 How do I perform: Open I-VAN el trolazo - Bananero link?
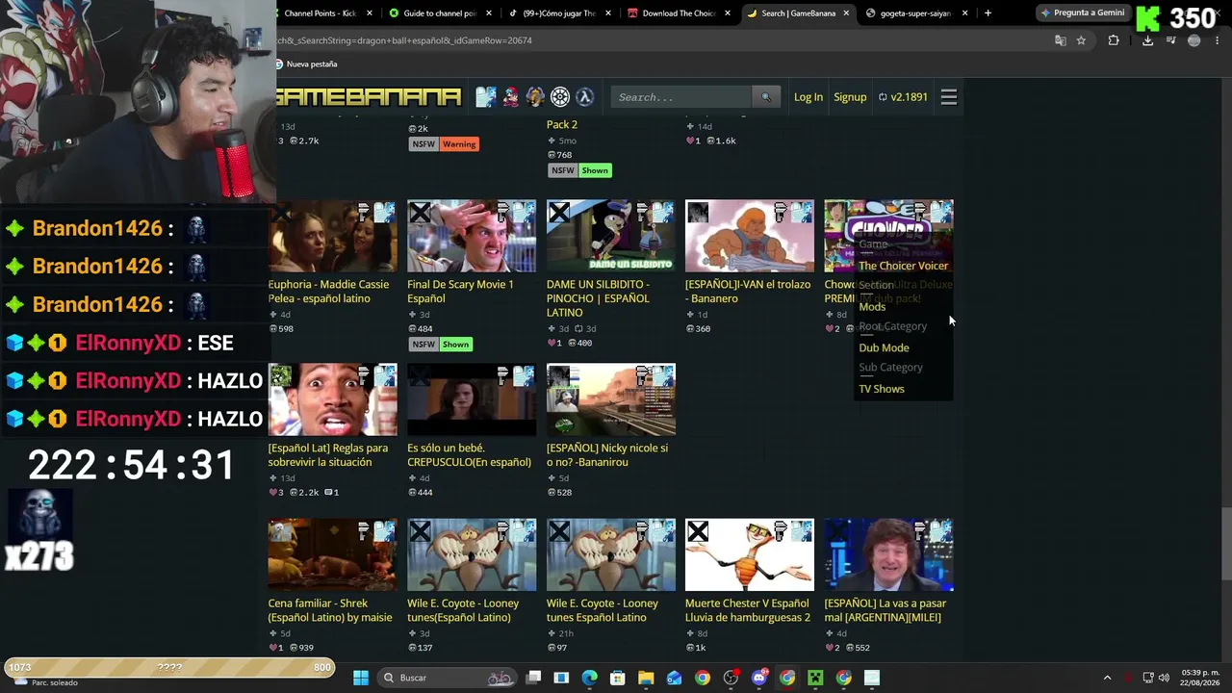pyautogui.click(x=748, y=292)
